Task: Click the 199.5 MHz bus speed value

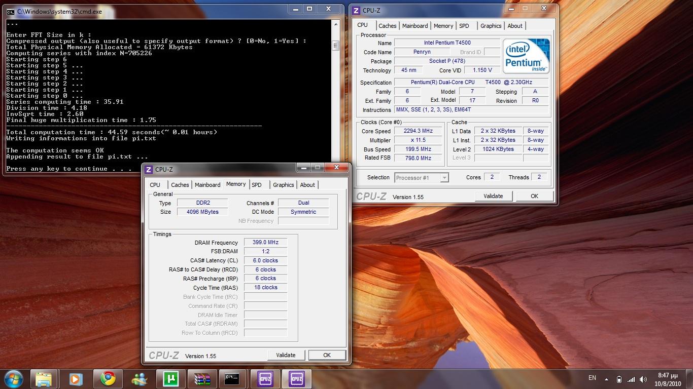Action: pyautogui.click(x=418, y=149)
